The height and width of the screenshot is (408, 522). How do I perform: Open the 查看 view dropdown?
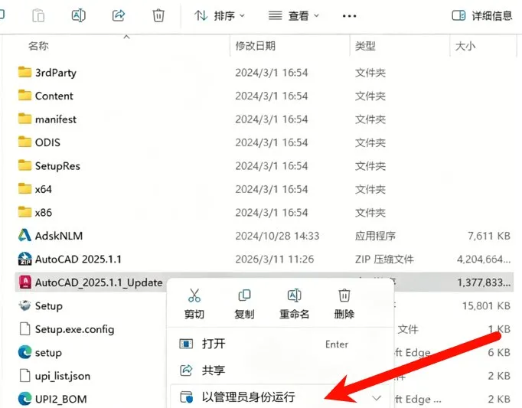click(294, 15)
